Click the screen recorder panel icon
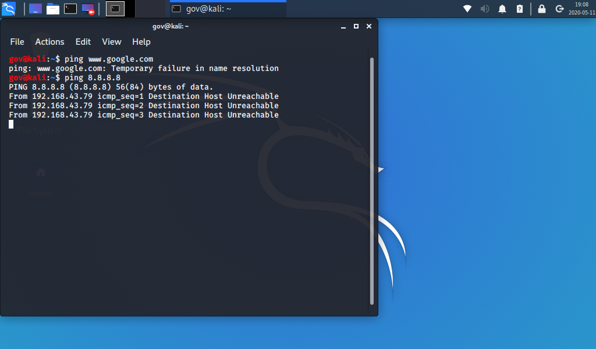596x349 pixels. coord(88,9)
